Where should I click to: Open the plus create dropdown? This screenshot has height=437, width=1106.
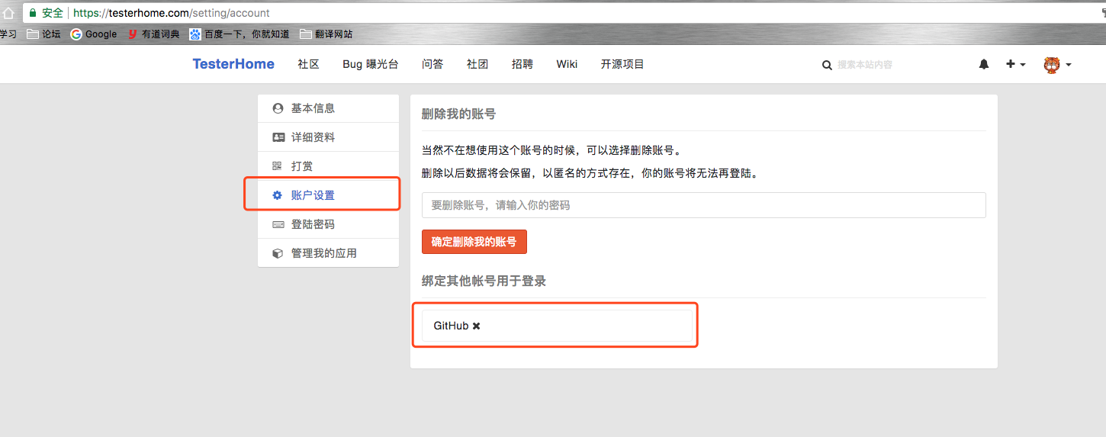(1015, 65)
